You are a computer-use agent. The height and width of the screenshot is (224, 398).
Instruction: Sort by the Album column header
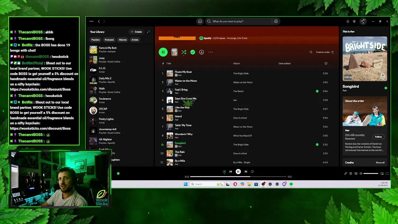point(236,63)
